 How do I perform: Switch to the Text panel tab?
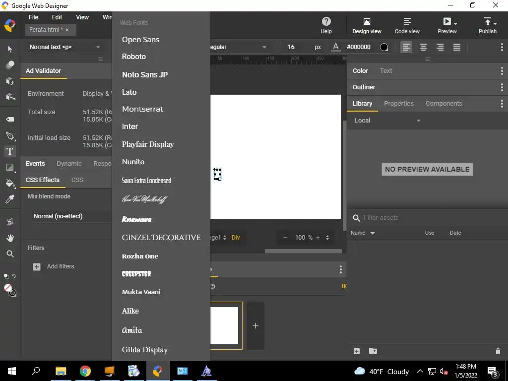tap(386, 70)
